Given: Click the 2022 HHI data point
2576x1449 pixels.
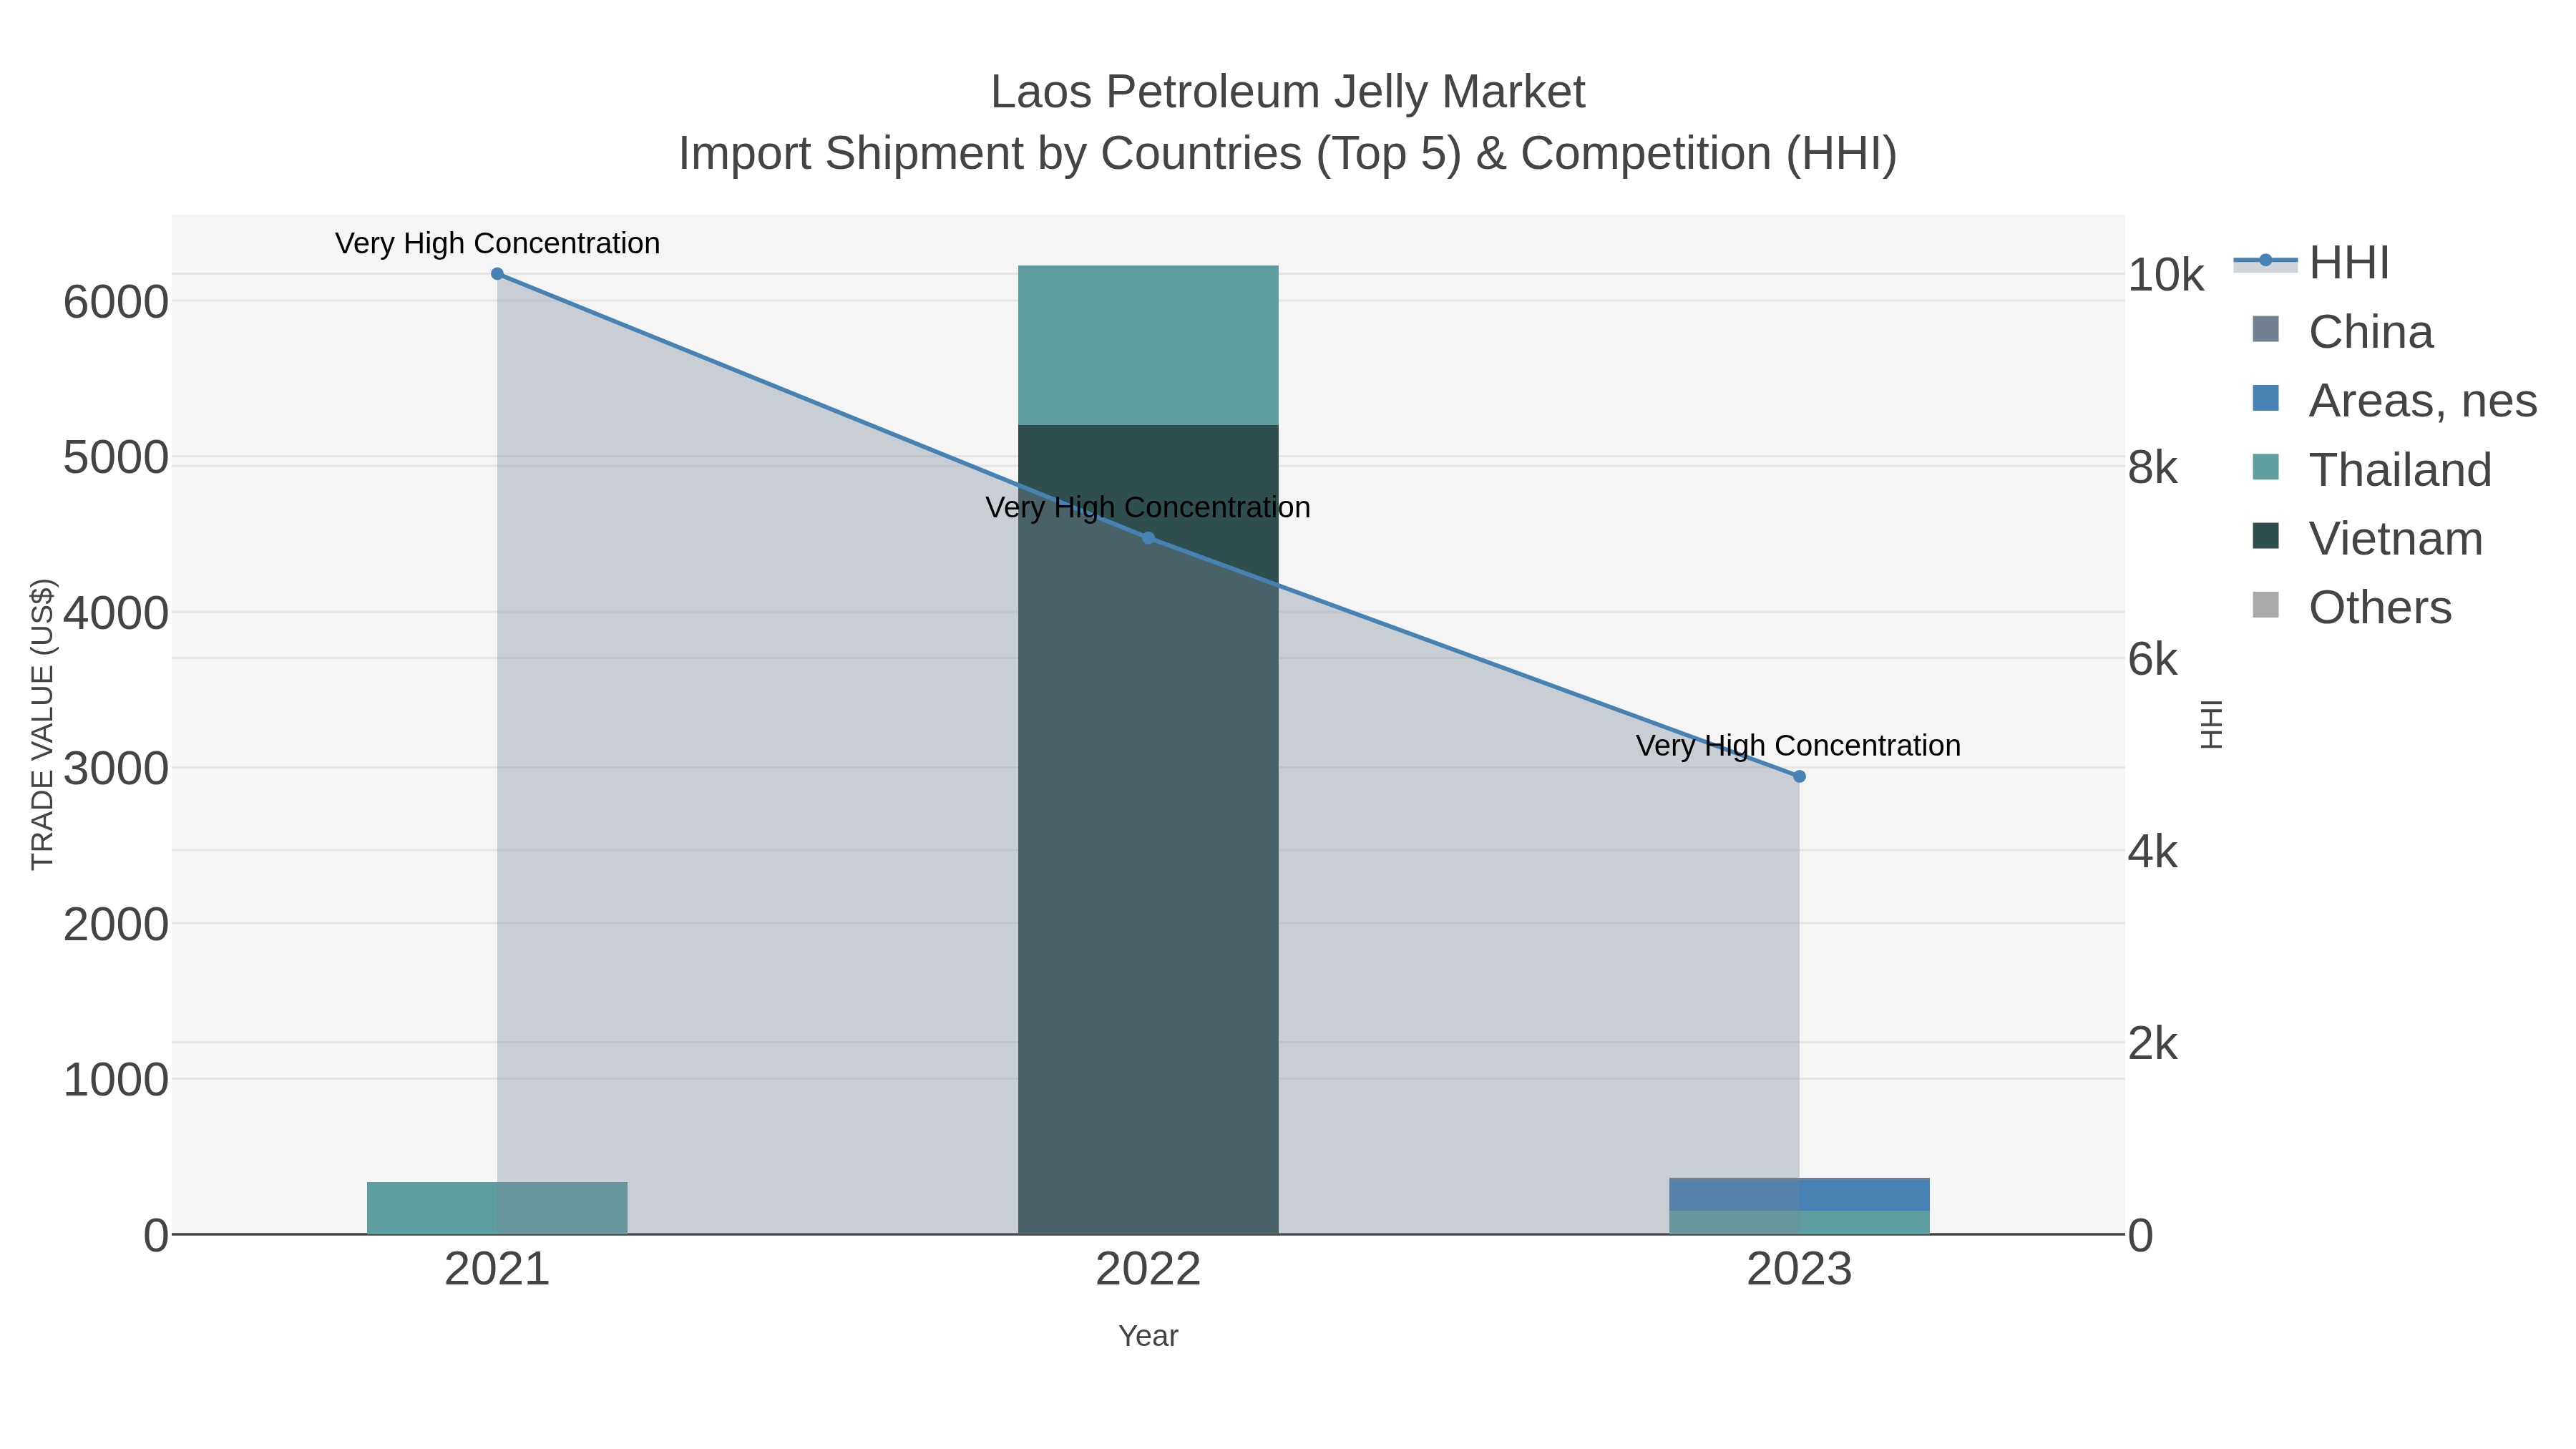Looking at the screenshot, I should pyautogui.click(x=1148, y=538).
